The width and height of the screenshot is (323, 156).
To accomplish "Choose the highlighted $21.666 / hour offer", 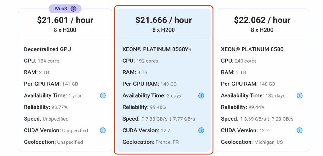I will point(163,20).
